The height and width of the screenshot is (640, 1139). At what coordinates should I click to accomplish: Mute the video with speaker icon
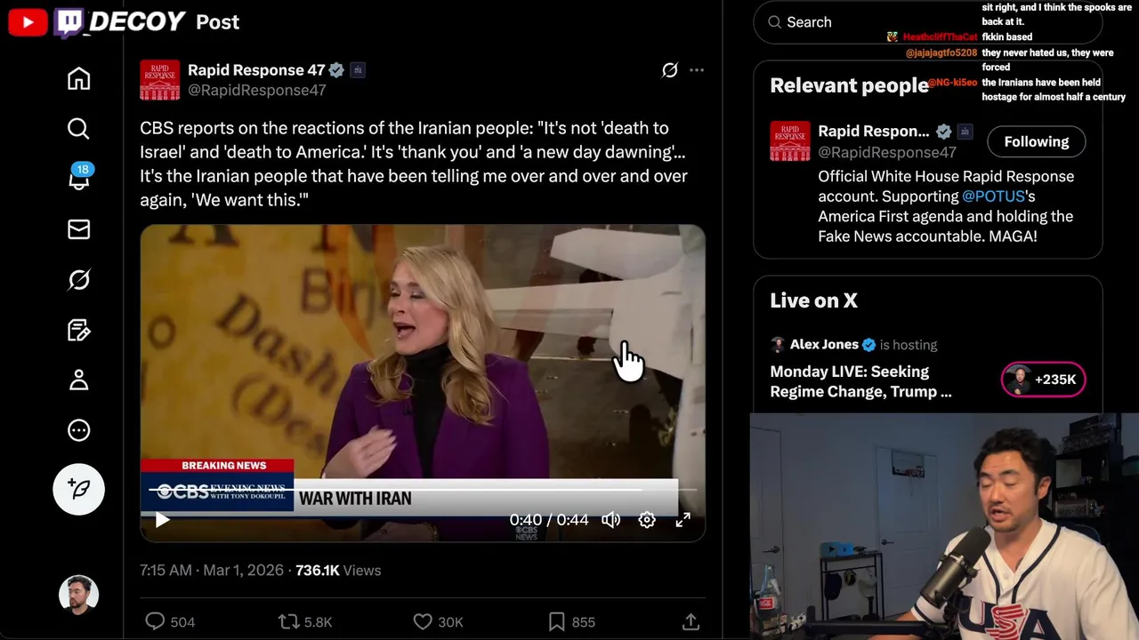coord(610,520)
